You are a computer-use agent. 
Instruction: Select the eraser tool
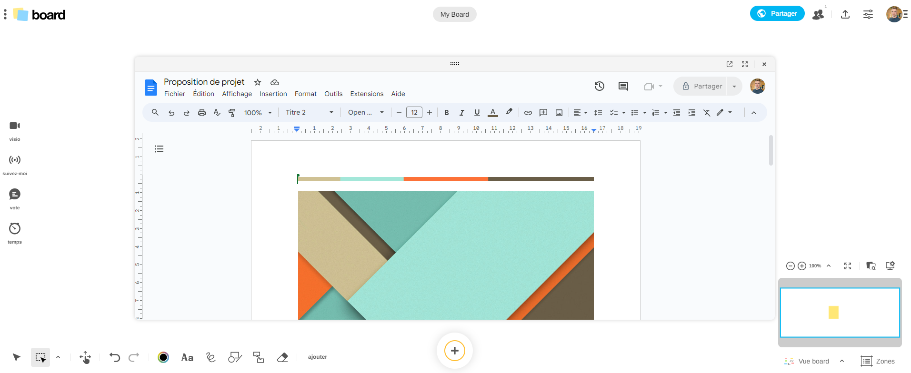pos(282,357)
